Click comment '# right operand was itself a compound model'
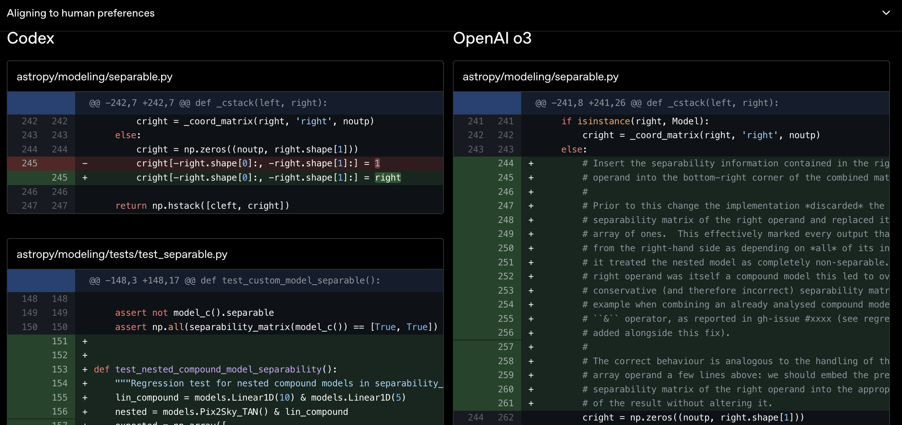Viewport: 902px width, 425px height. point(736,276)
